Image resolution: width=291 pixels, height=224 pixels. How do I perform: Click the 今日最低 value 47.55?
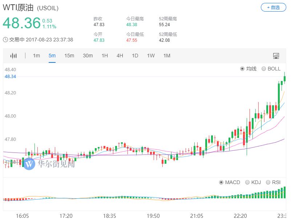132,40
